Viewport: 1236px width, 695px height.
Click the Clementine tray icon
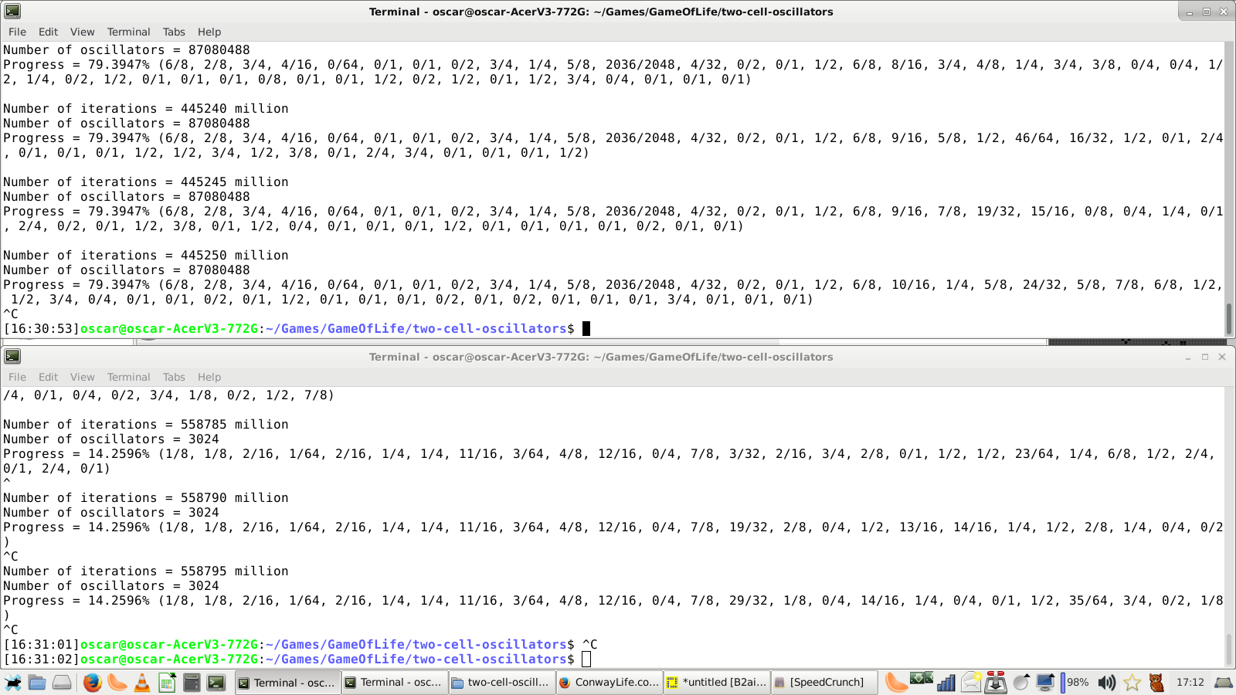(897, 683)
